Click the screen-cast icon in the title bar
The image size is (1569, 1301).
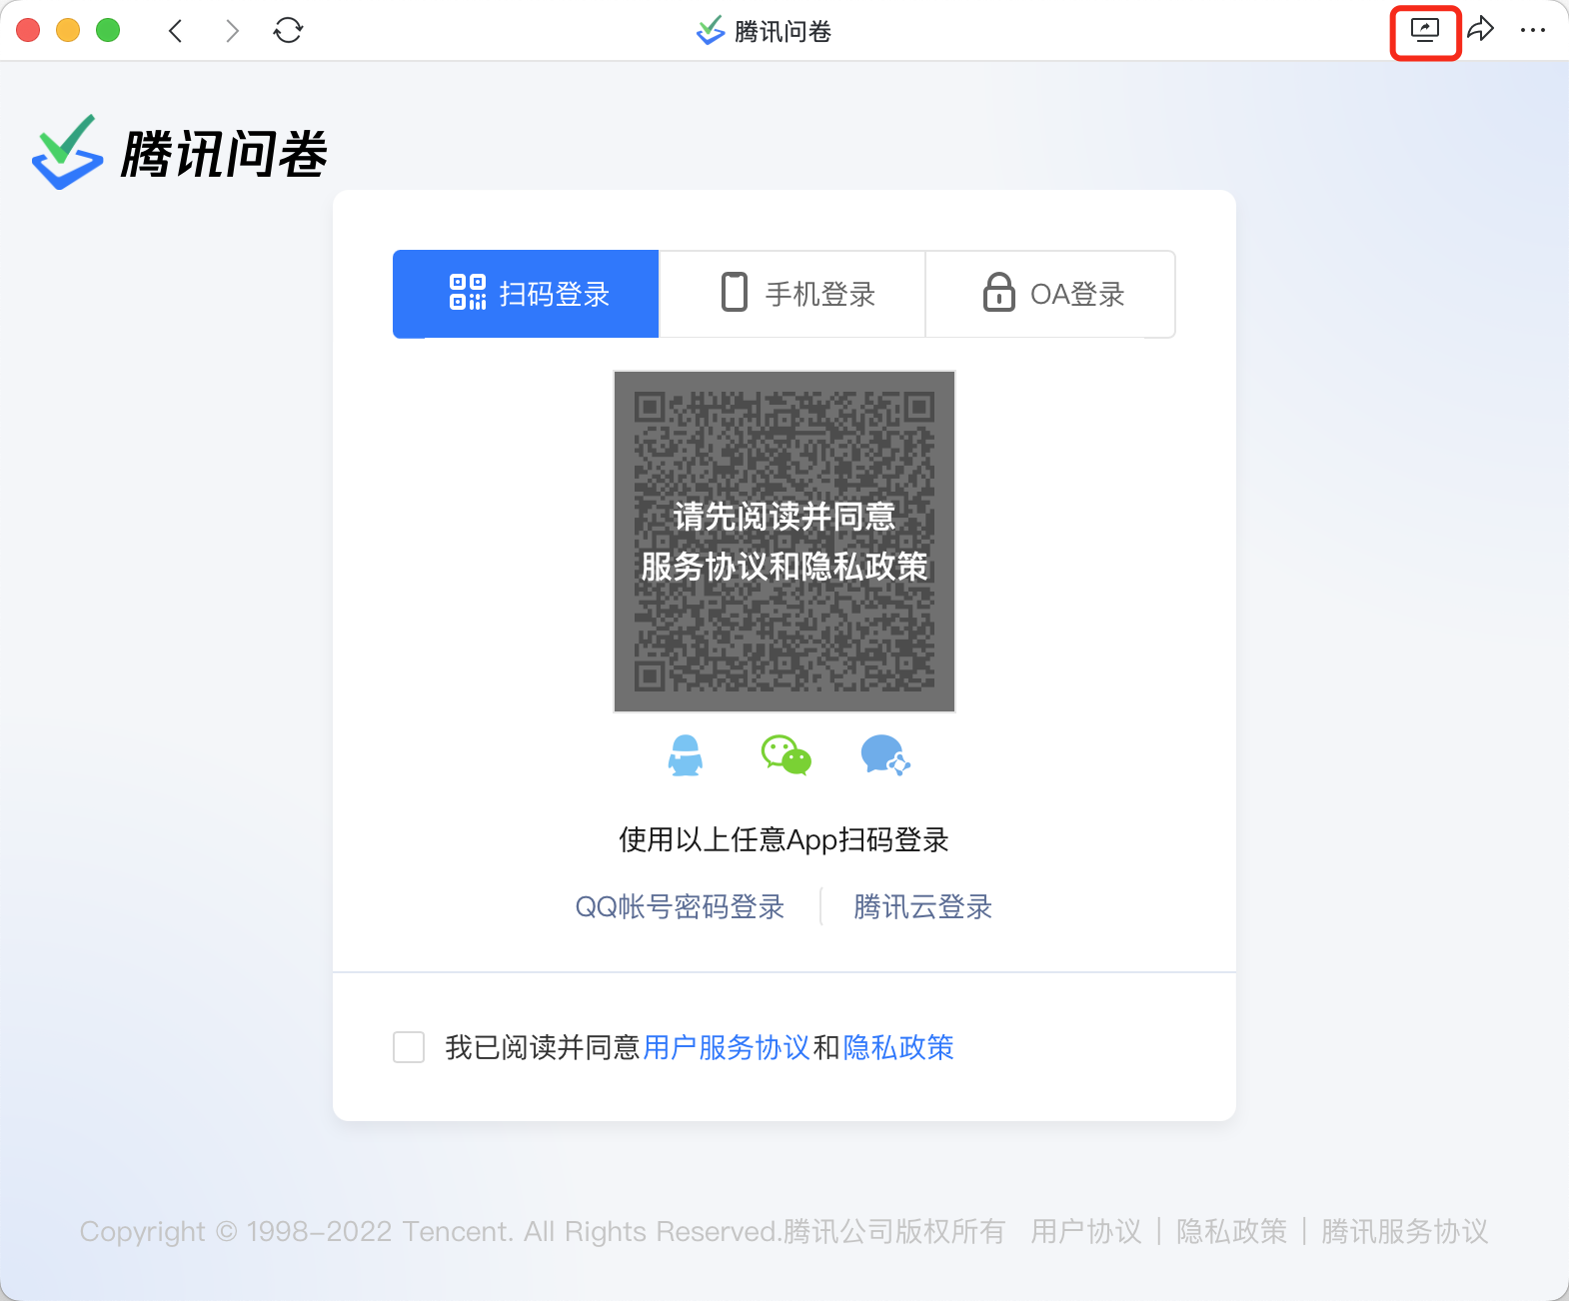(x=1425, y=31)
